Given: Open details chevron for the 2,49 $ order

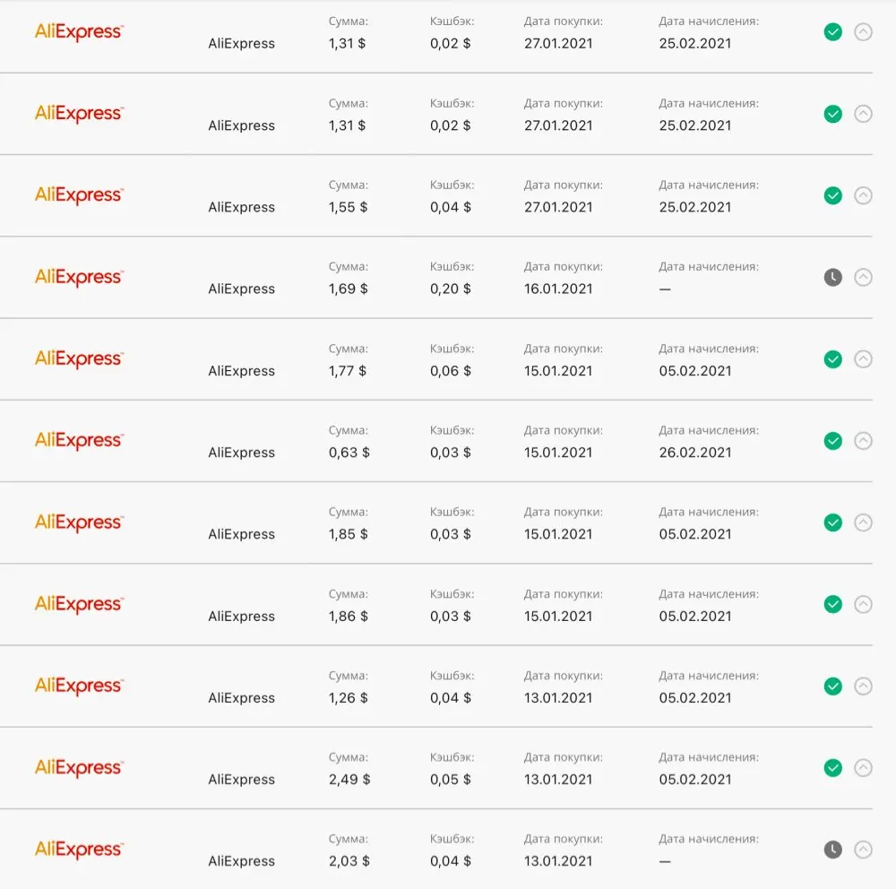Looking at the screenshot, I should pos(863,768).
